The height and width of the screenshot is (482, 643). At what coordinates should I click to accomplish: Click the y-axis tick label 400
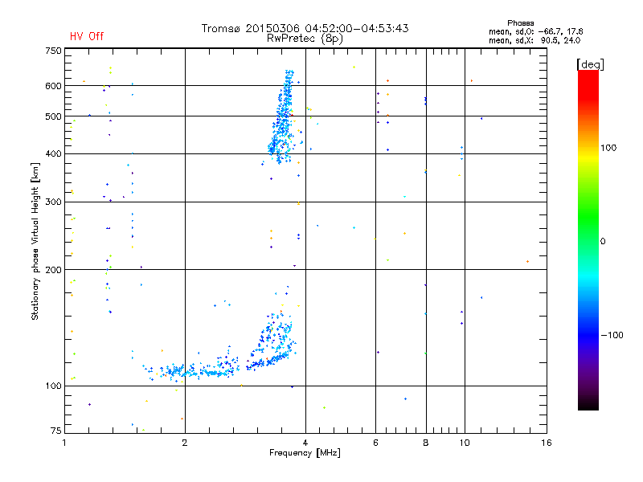(x=53, y=153)
